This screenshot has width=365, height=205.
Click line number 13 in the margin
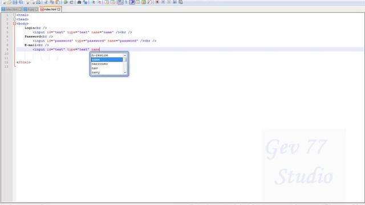click(x=6, y=67)
